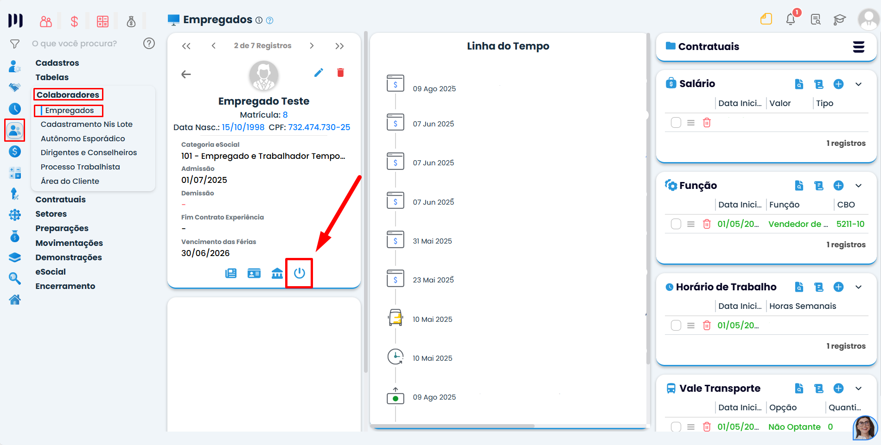Open the money bag module icon

tap(131, 21)
